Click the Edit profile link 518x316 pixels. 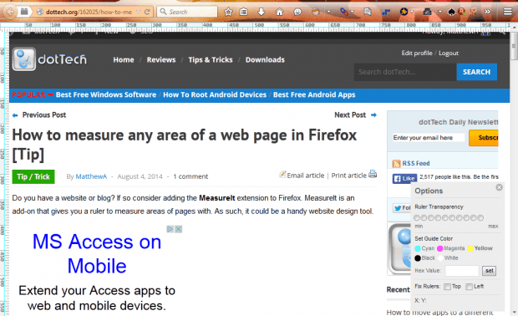(417, 53)
